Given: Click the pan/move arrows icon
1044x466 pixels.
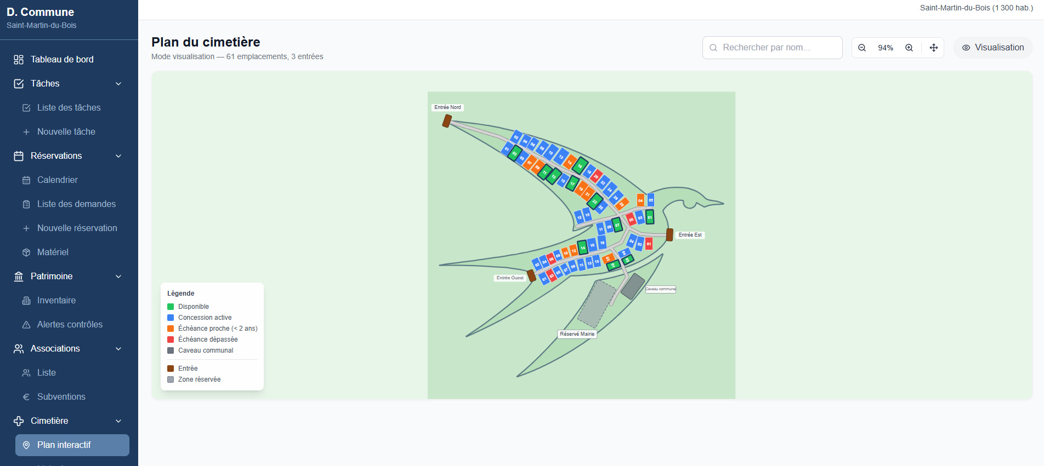Looking at the screenshot, I should pos(934,48).
